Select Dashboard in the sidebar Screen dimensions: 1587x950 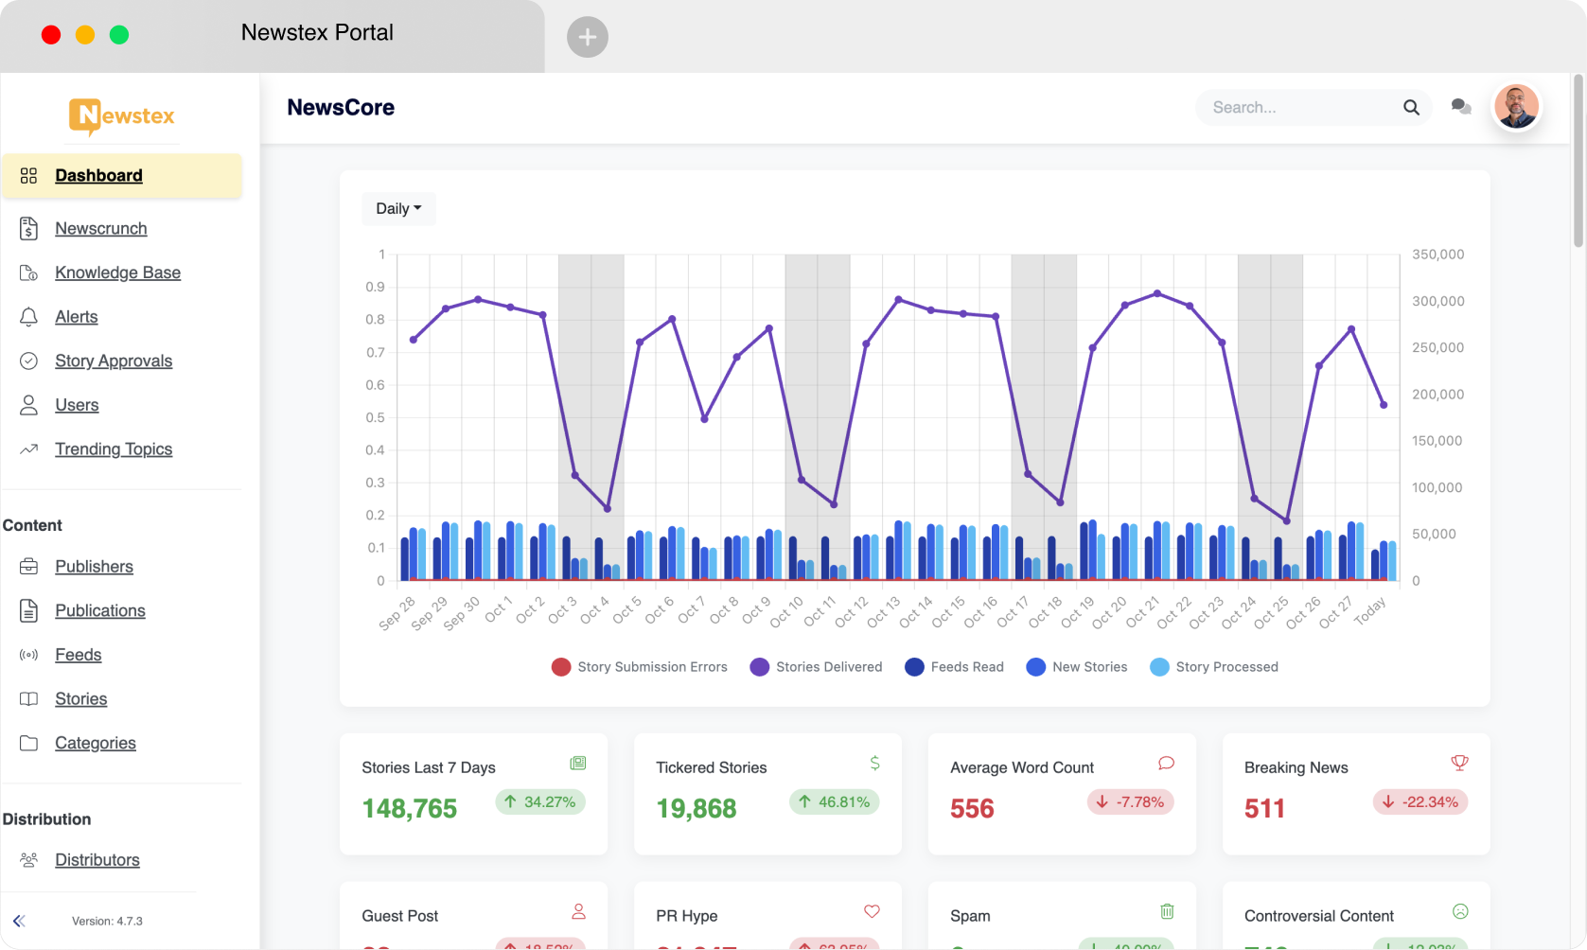[x=122, y=176]
